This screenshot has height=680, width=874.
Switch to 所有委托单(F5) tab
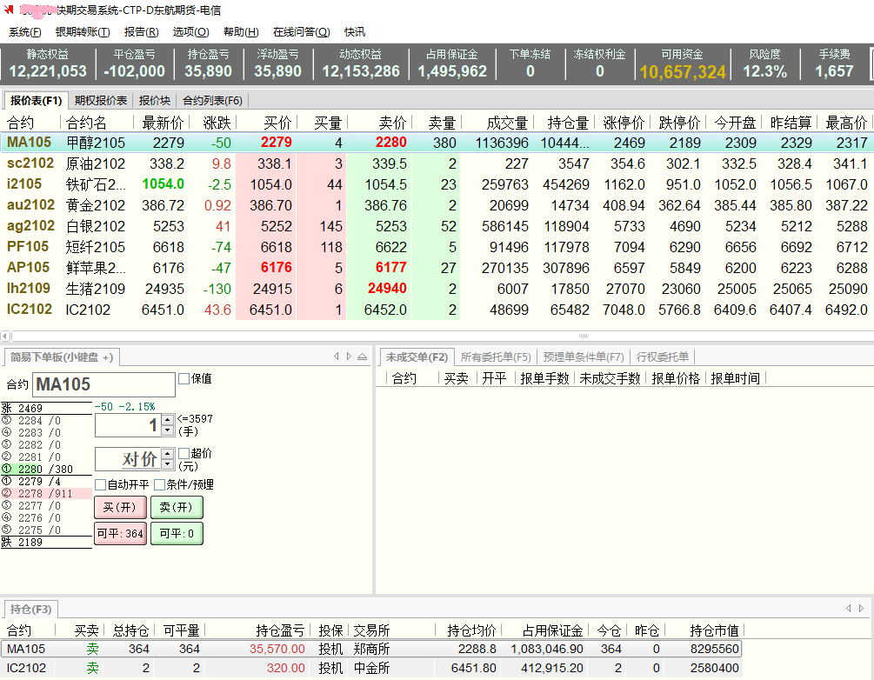[x=495, y=357]
